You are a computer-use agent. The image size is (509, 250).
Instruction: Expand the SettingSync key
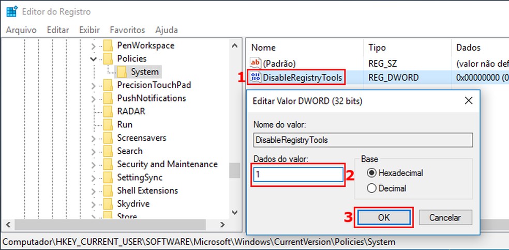click(94, 178)
